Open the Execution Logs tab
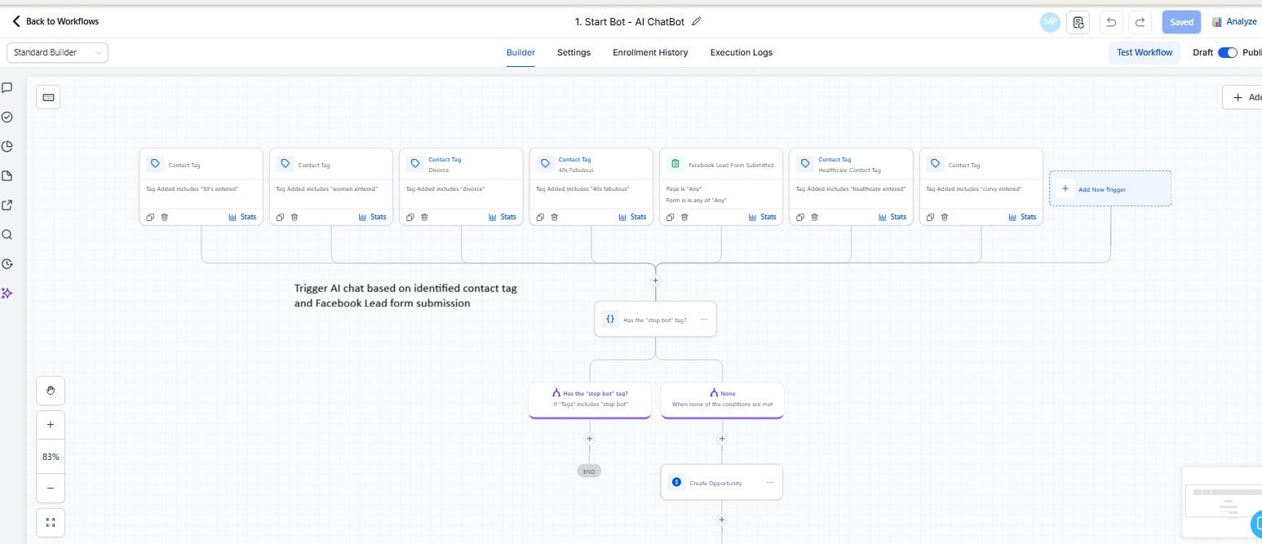 coord(741,52)
